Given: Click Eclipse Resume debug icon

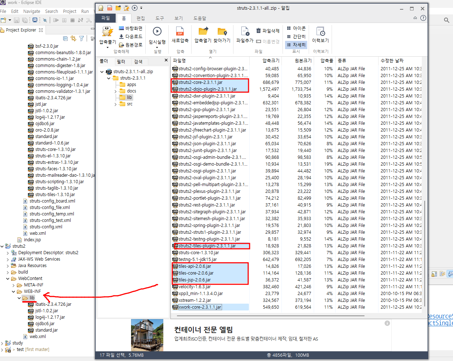Looking at the screenshot, I should pyautogui.click(x=56, y=20).
